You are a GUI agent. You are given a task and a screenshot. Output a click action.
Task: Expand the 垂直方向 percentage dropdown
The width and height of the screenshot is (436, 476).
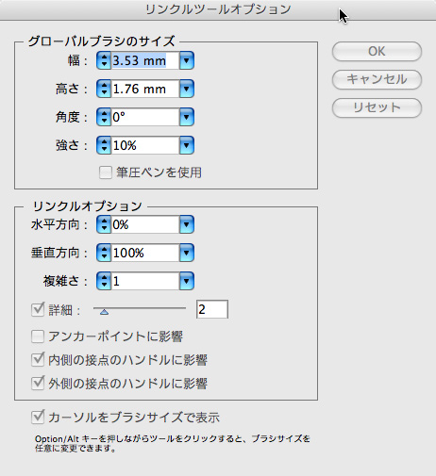[187, 253]
